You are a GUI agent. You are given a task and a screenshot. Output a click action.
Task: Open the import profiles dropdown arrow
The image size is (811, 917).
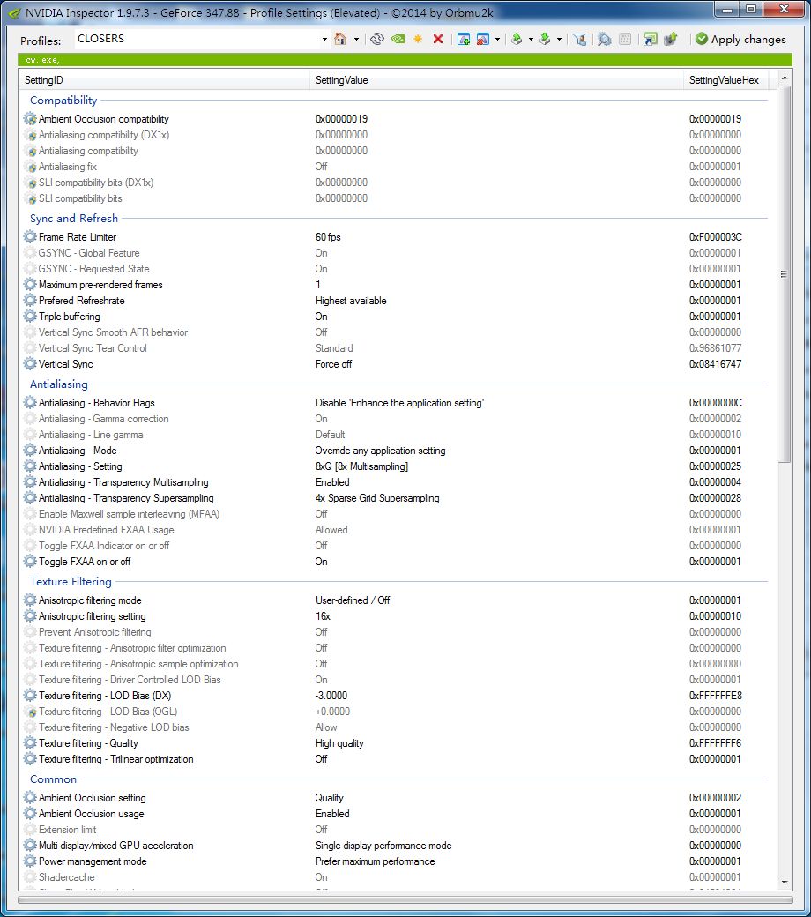pos(559,39)
